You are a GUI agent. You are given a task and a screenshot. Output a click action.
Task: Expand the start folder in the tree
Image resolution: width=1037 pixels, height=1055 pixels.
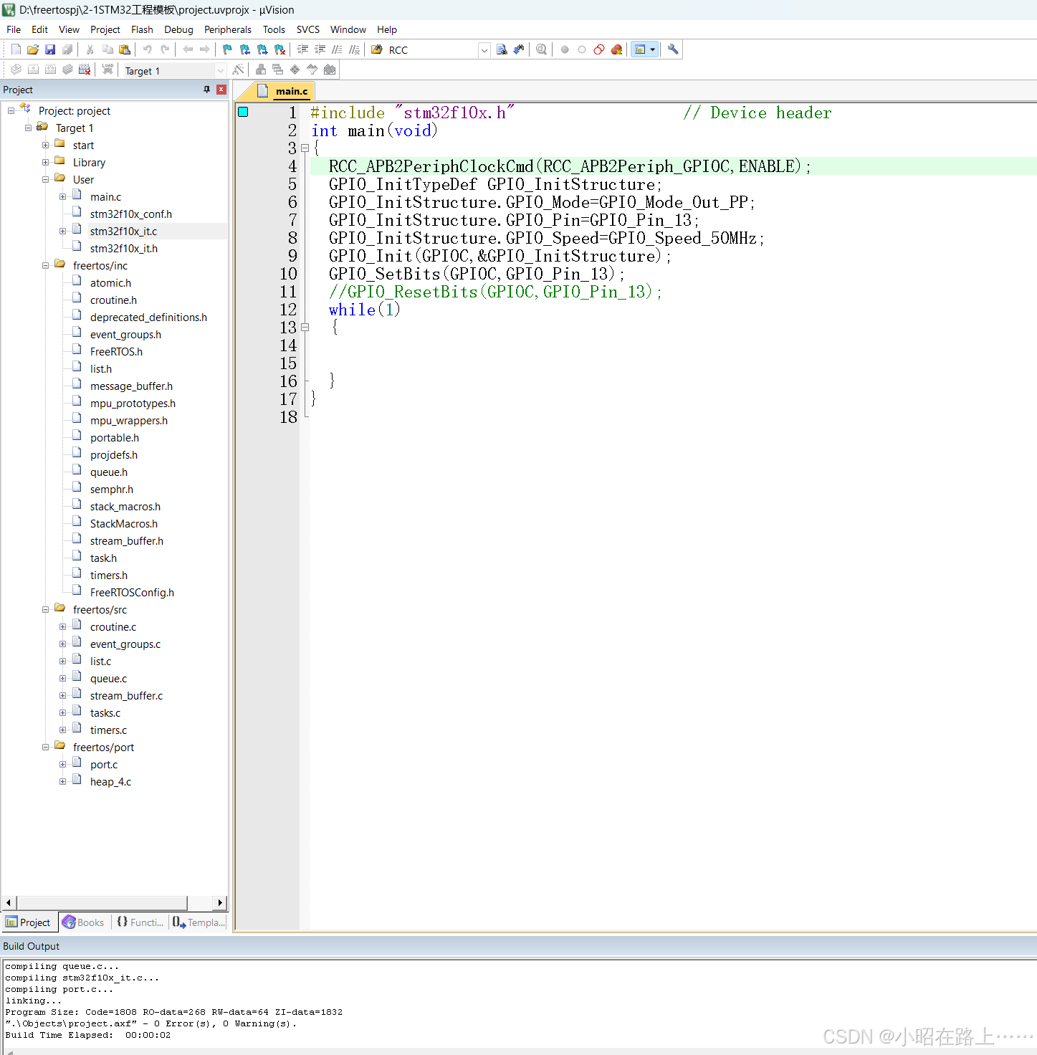coord(45,145)
